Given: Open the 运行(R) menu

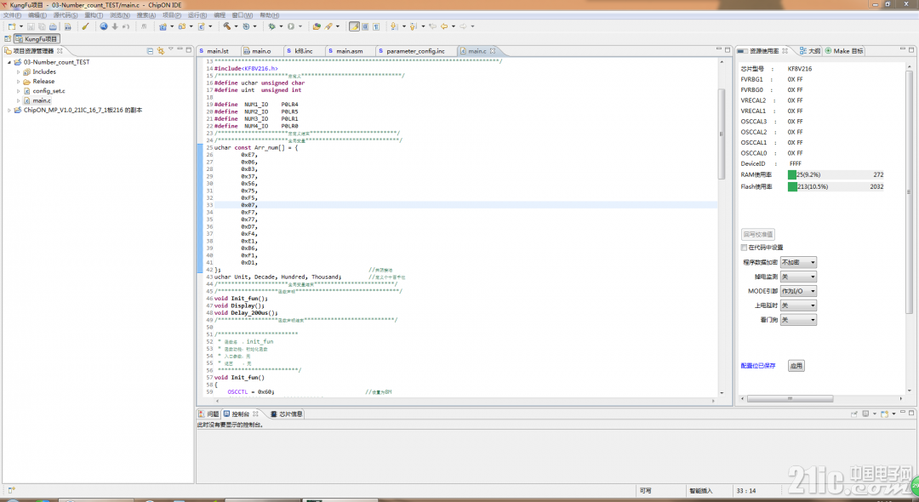Looking at the screenshot, I should point(197,15).
